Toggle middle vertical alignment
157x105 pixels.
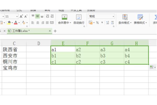click(37, 16)
